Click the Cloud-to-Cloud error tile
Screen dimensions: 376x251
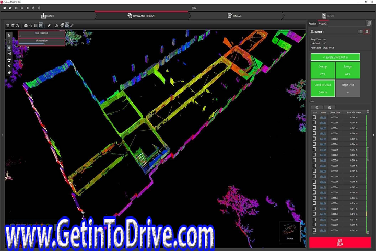(x=323, y=88)
